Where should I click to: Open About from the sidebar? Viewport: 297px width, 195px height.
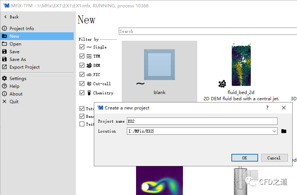(x=37, y=94)
